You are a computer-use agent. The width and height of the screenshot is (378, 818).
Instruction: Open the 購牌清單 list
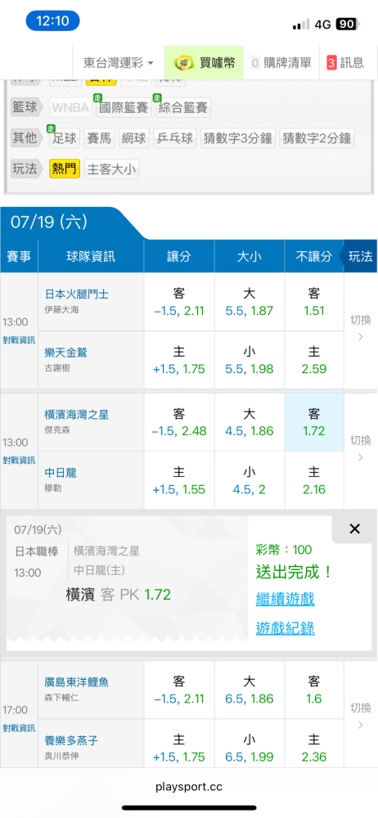coord(281,63)
